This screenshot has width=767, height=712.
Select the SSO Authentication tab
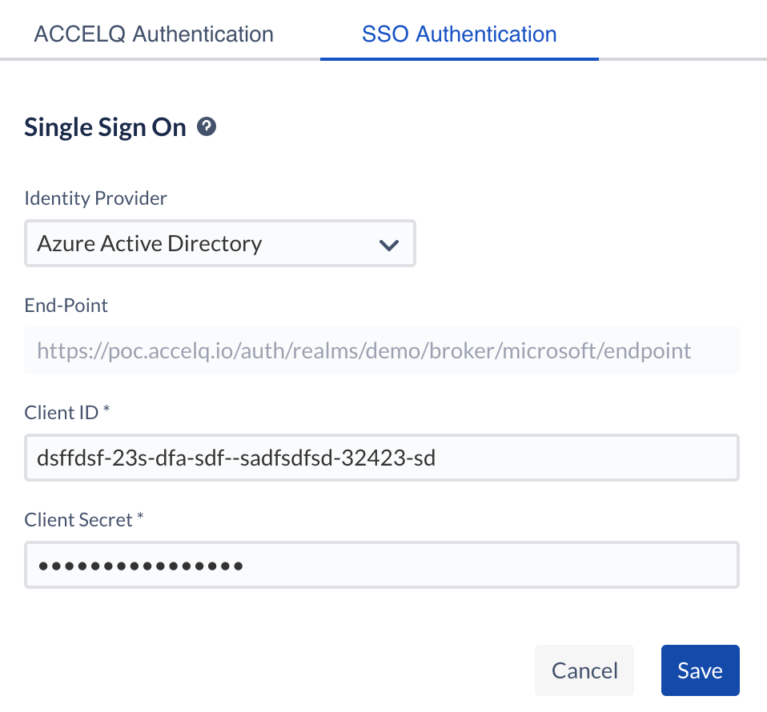459,34
